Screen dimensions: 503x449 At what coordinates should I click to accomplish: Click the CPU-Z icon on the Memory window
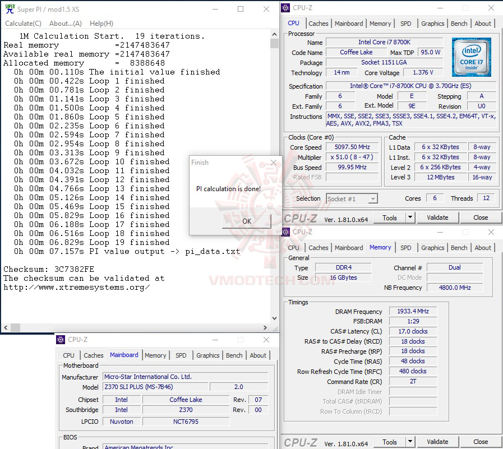tap(285, 232)
